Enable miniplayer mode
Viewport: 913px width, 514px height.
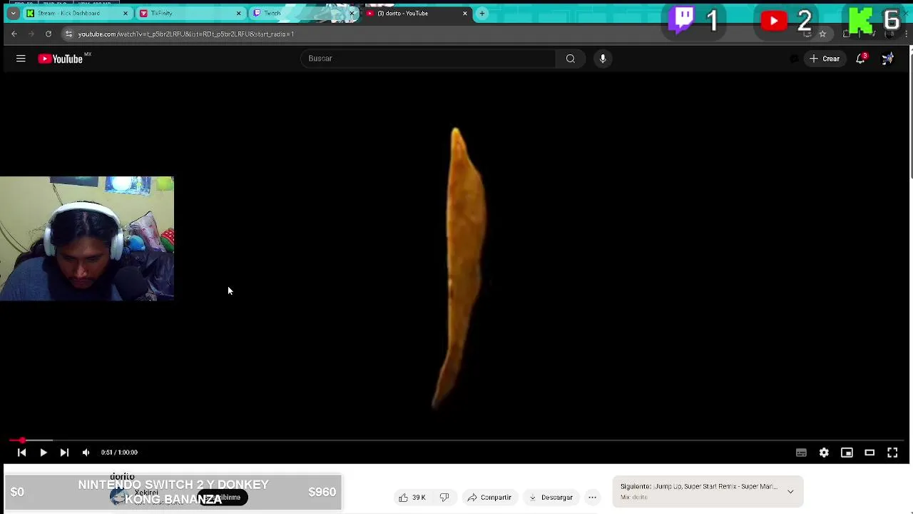click(847, 453)
